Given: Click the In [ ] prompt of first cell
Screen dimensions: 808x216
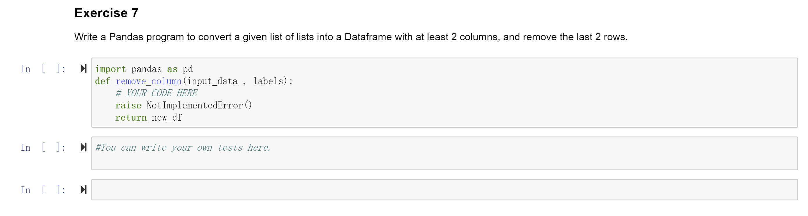Looking at the screenshot, I should point(43,69).
